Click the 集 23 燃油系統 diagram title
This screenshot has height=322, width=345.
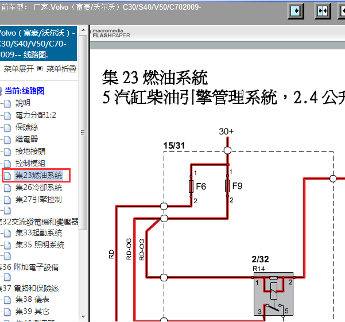(155, 77)
